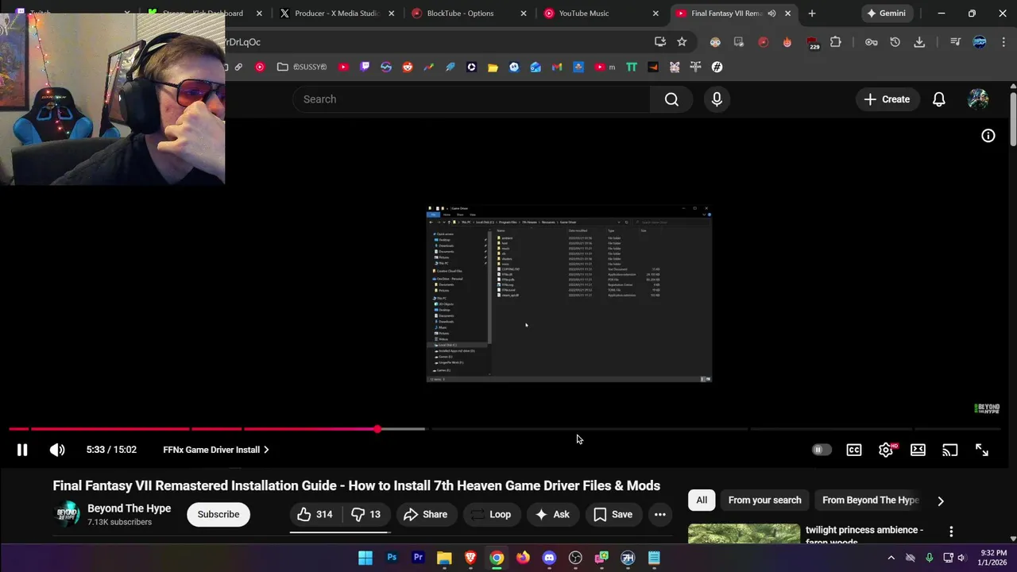Show more filter chips arrow
This screenshot has width=1017, height=572.
click(x=941, y=500)
